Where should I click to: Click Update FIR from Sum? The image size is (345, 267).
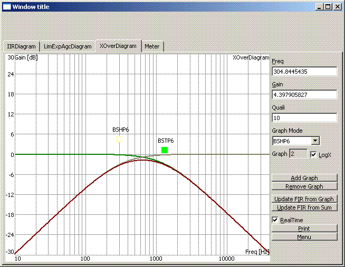304,207
